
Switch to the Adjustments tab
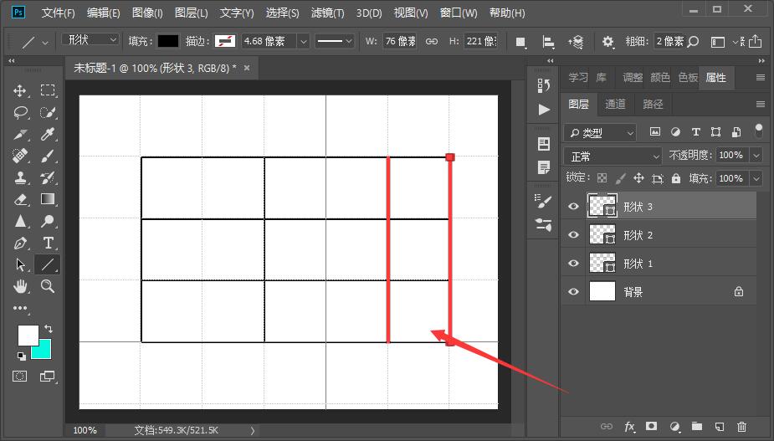[x=633, y=78]
